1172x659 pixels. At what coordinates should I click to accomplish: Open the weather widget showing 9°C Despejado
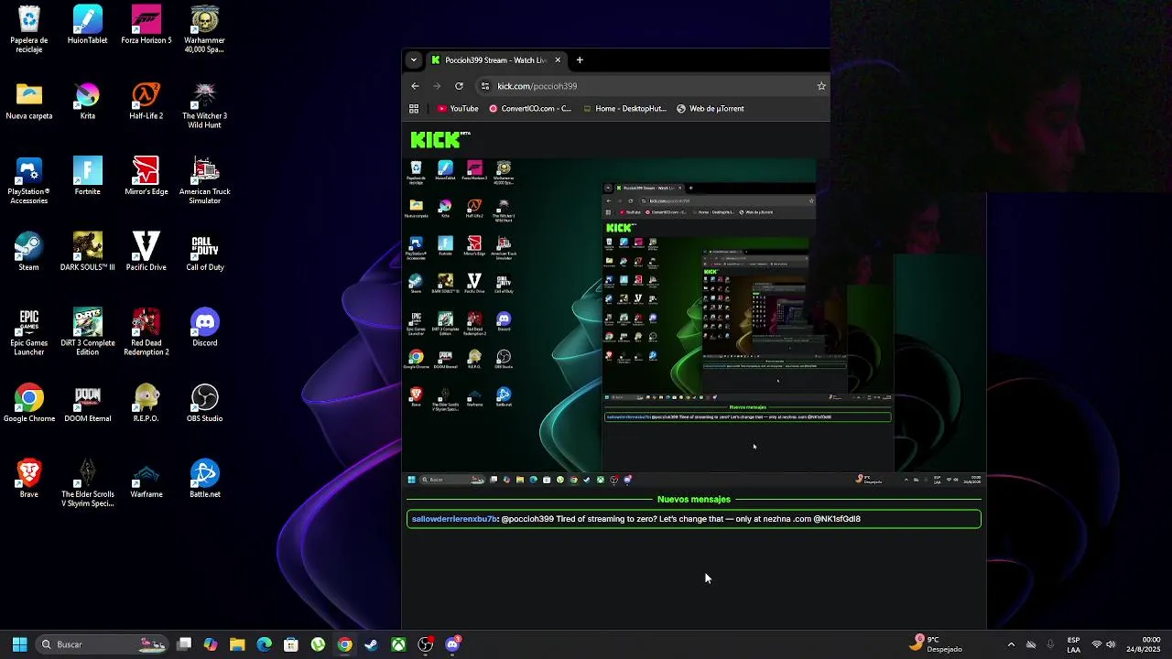click(x=935, y=644)
